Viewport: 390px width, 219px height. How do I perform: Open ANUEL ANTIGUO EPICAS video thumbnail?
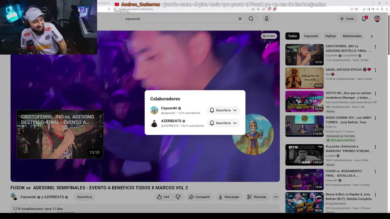point(304,78)
